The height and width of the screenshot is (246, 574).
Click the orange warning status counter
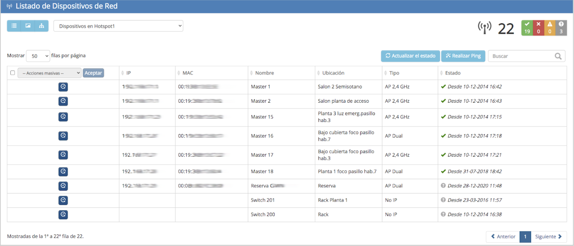(x=550, y=28)
